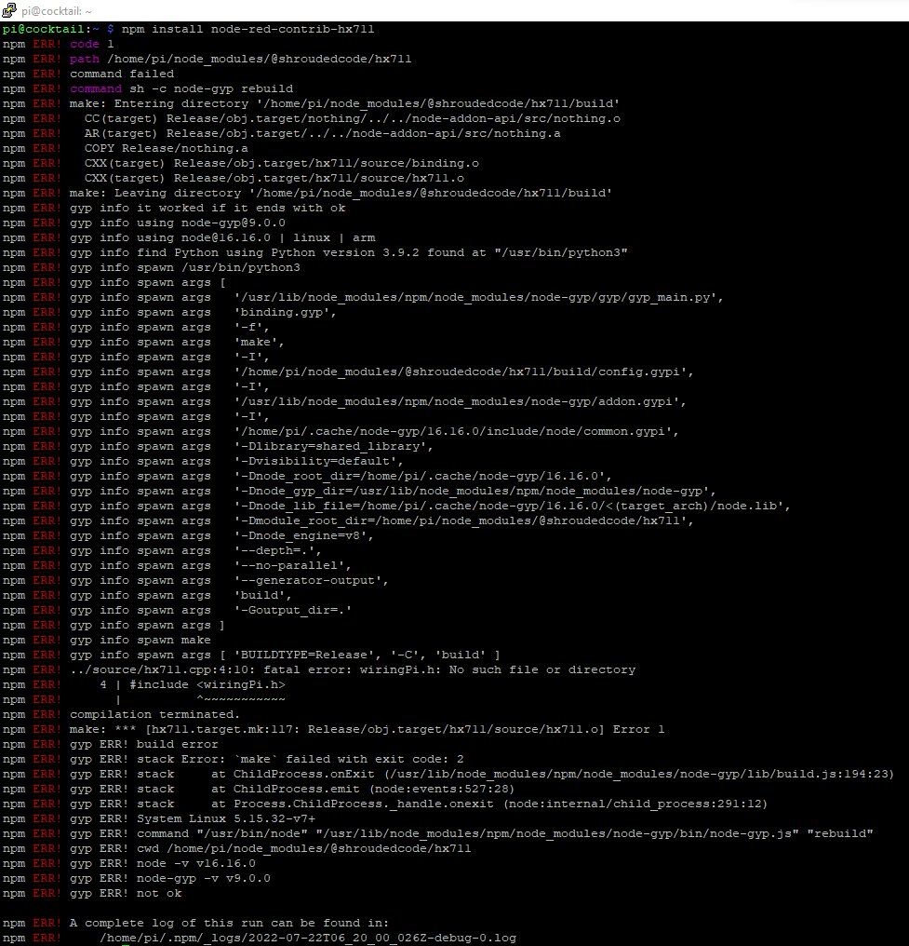Click the path '/home/pi/node_modules/@shroudedcode/hx711' on path line

[x=260, y=60]
